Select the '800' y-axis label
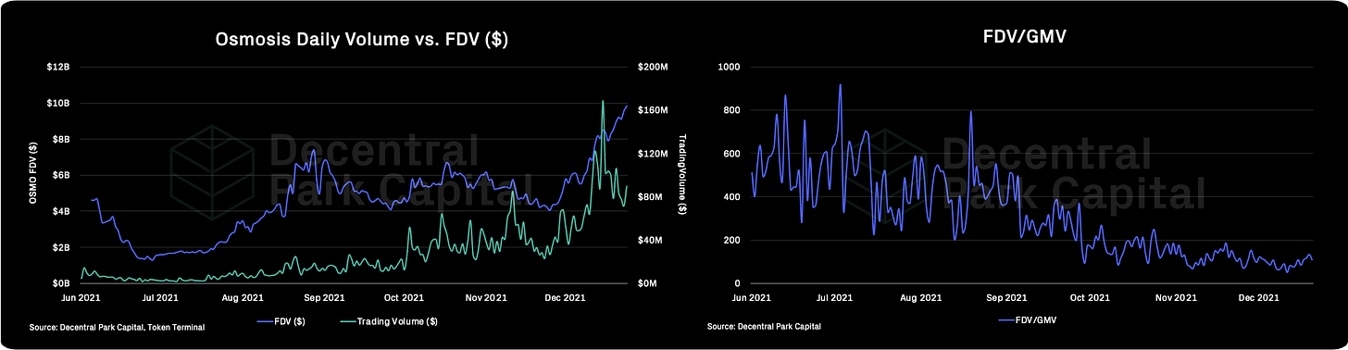 731,110
